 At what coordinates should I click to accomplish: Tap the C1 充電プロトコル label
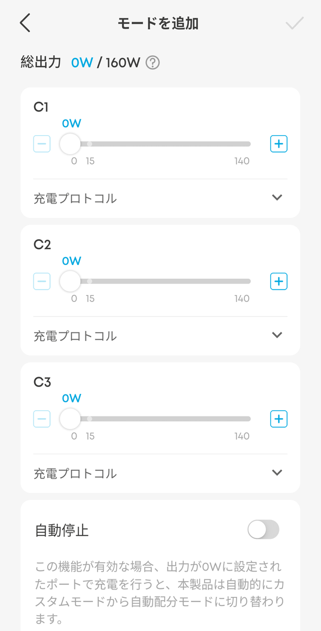(75, 198)
